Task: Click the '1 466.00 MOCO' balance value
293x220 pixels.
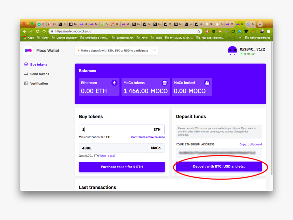Action: point(145,91)
